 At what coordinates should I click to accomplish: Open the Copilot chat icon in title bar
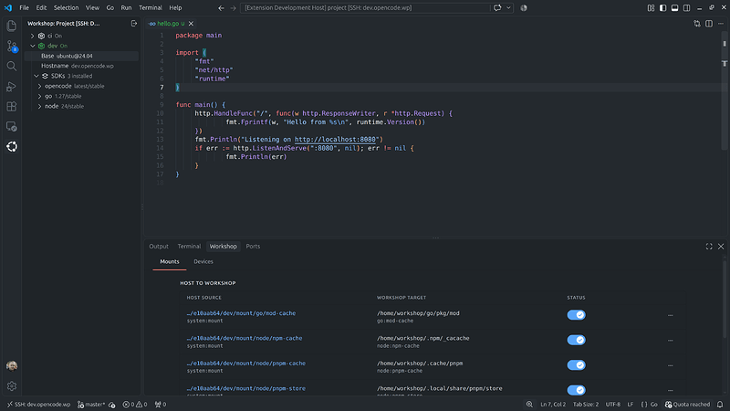(497, 8)
